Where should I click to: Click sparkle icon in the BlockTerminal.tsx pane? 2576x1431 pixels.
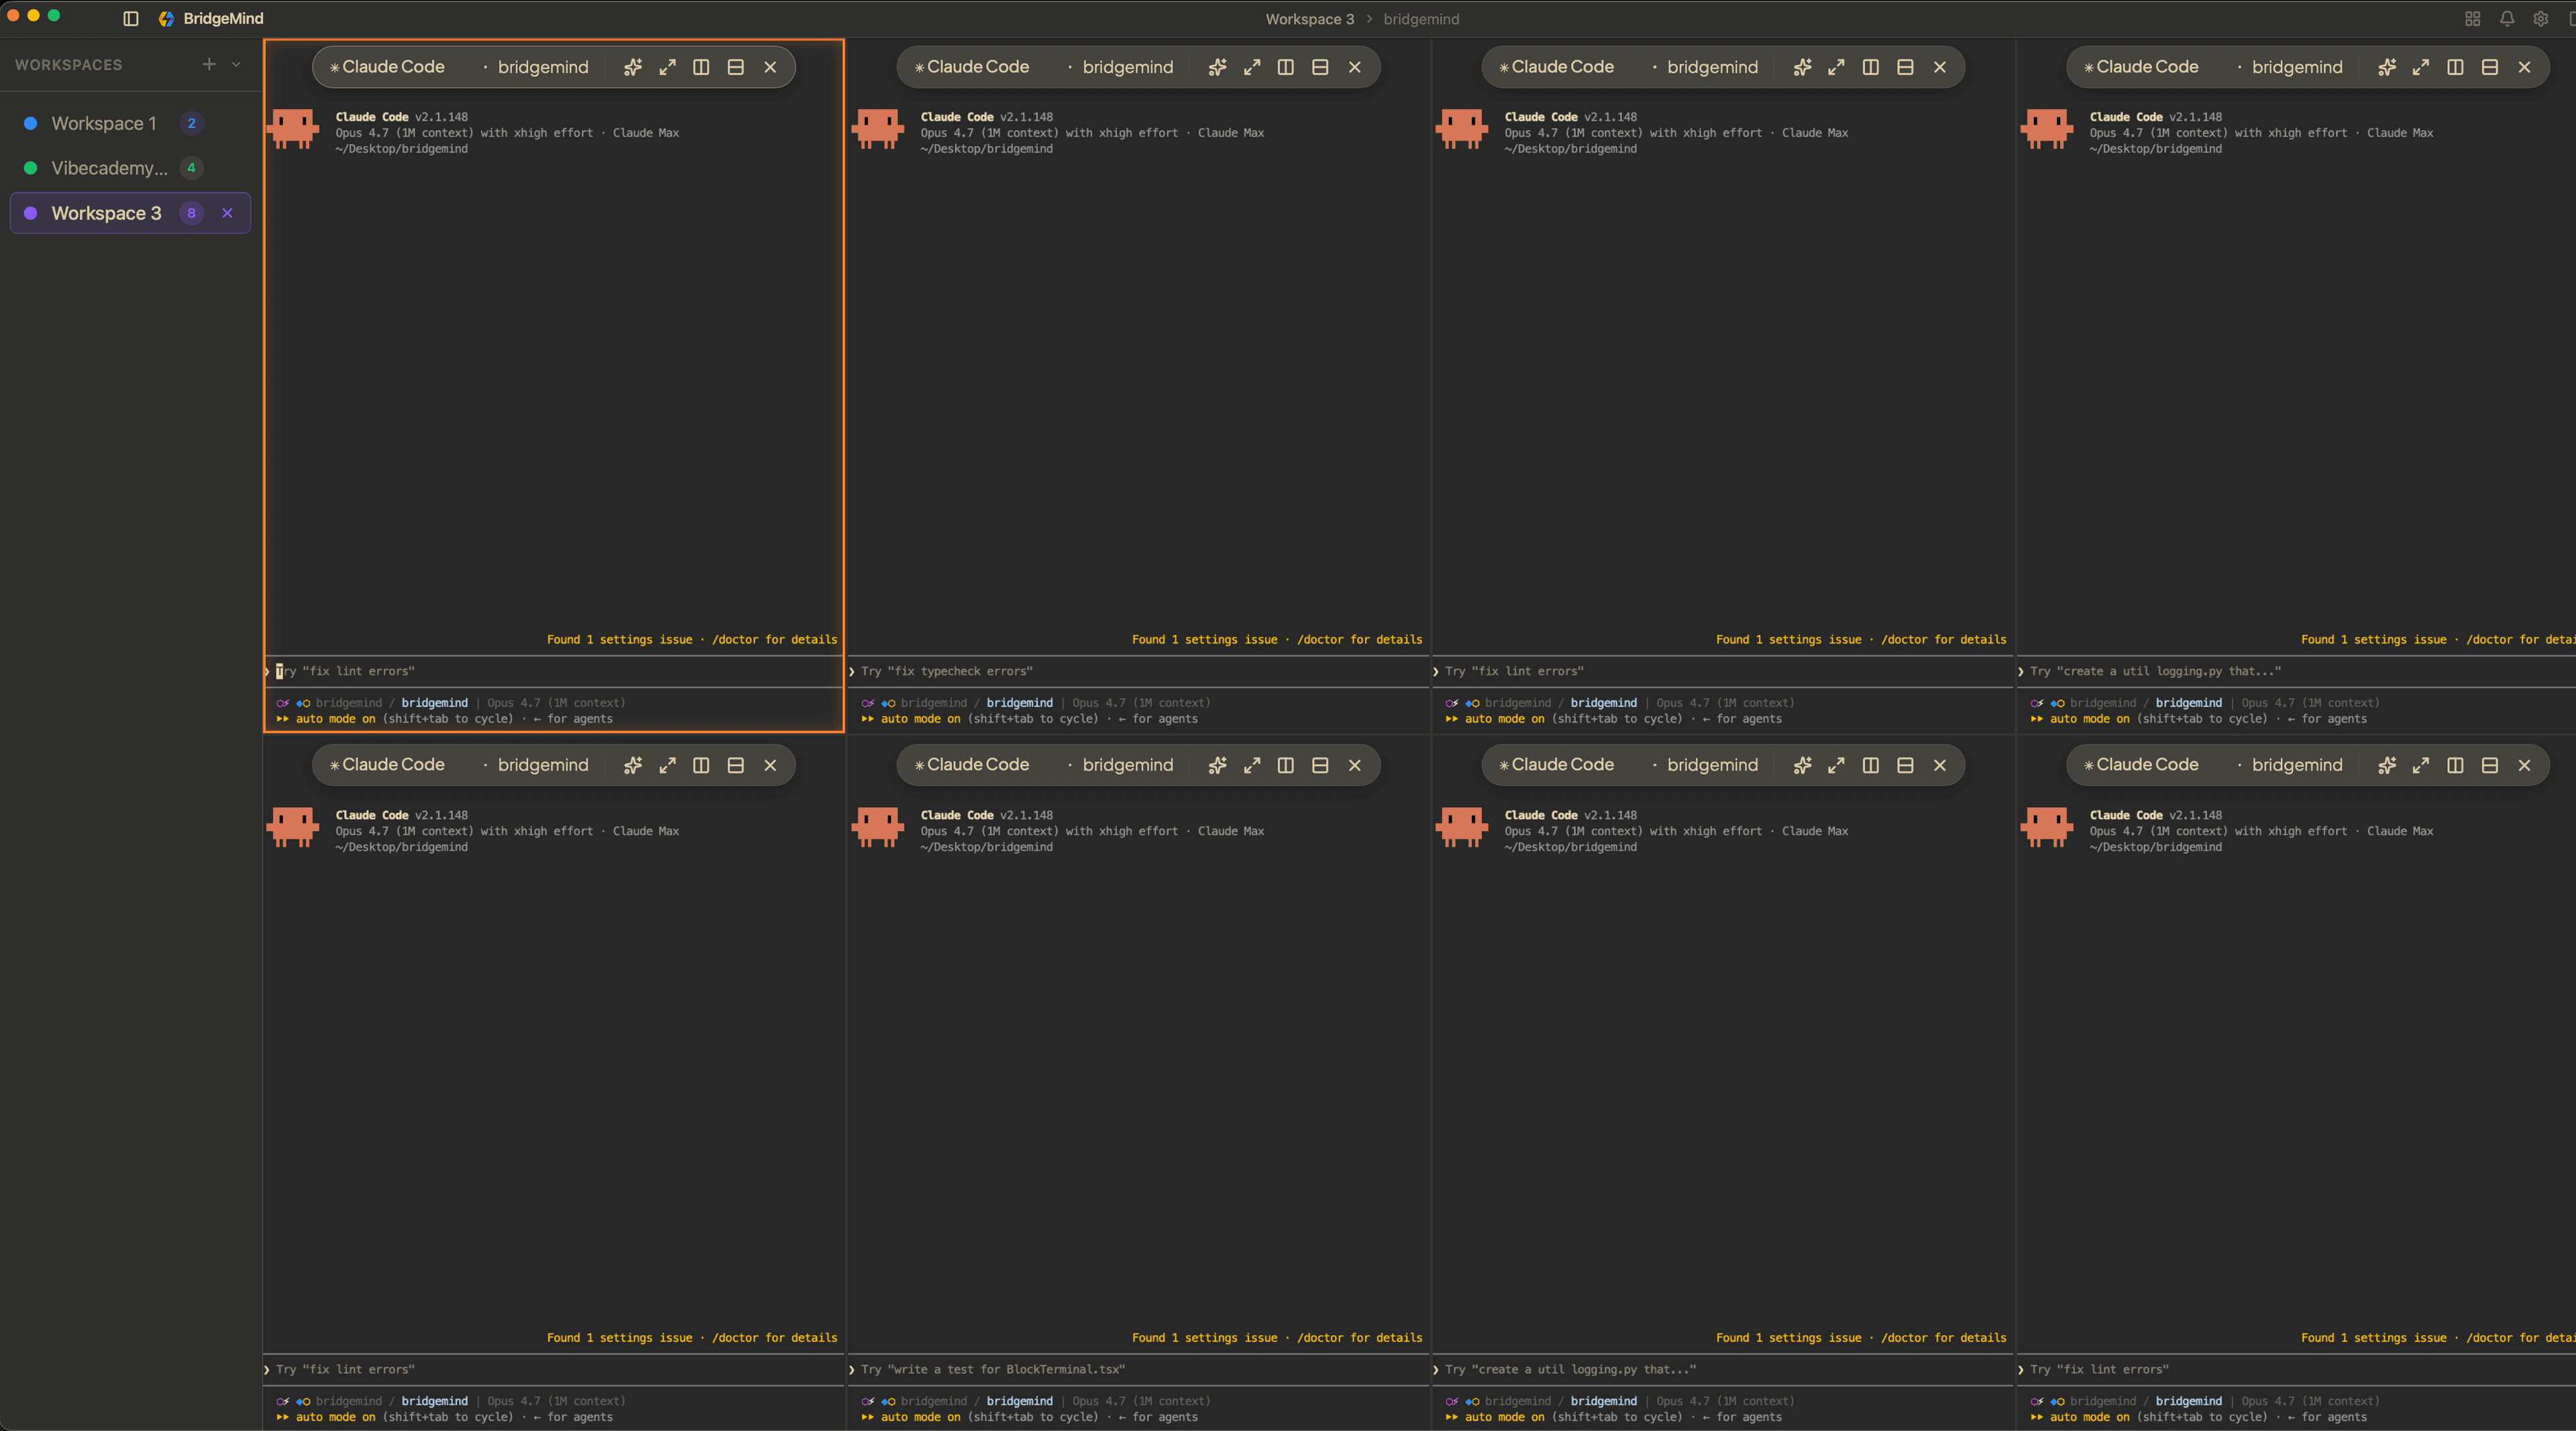(1217, 765)
